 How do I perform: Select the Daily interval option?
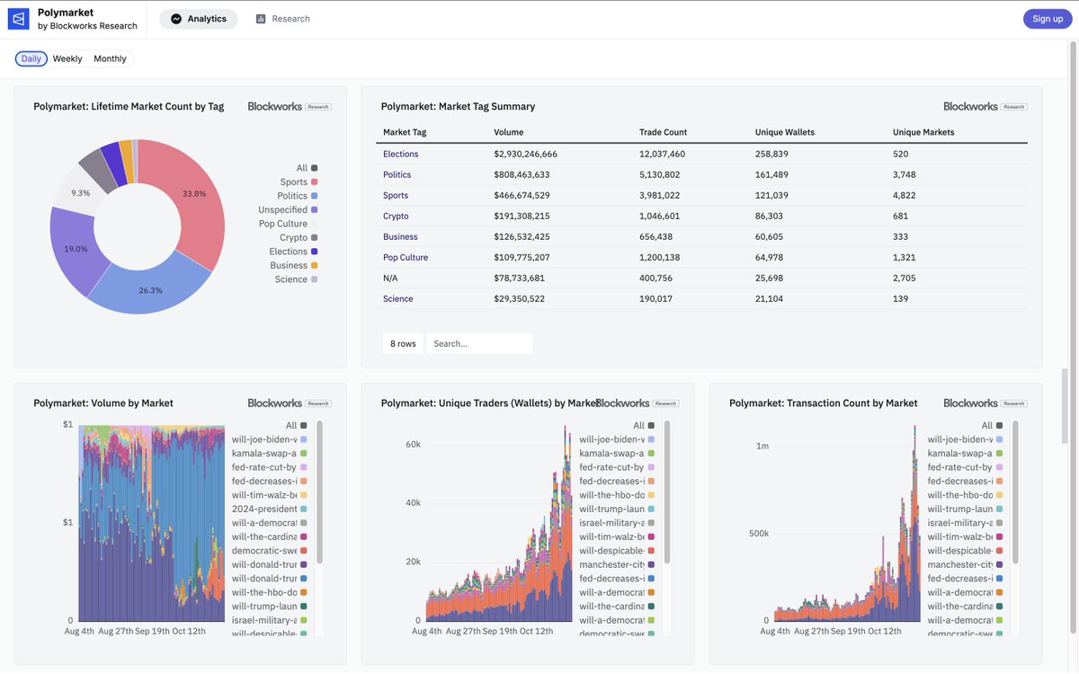(x=31, y=58)
